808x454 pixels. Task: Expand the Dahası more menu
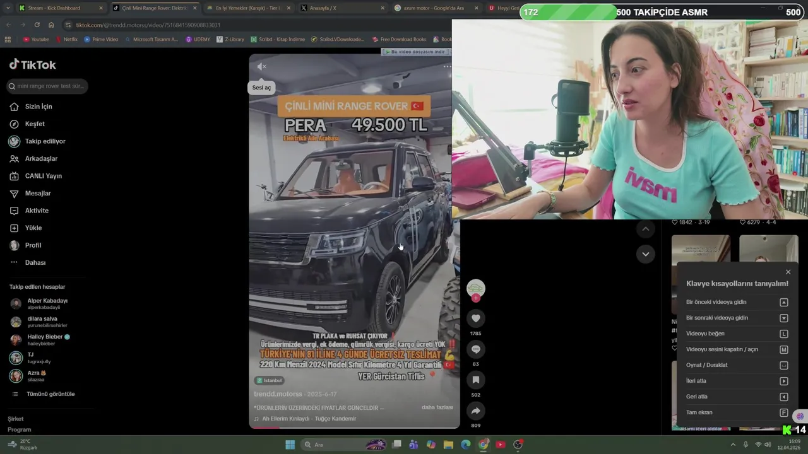coord(35,263)
